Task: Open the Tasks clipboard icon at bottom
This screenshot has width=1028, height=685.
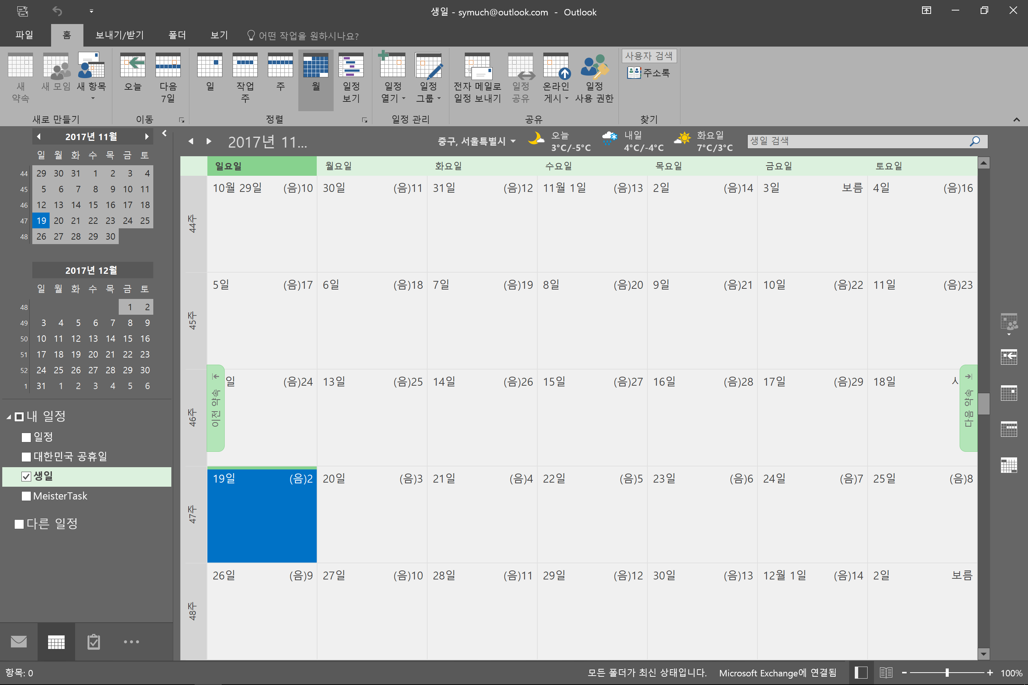Action: point(94,641)
